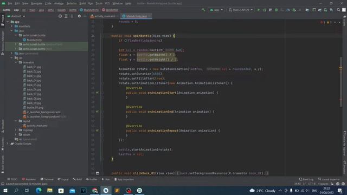Open Project Structure icon in toolbar
The height and width of the screenshot is (195, 347).
(307, 10)
